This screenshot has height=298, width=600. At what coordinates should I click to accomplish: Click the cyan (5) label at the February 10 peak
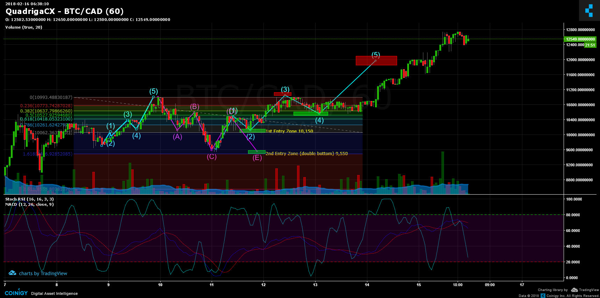point(154,92)
